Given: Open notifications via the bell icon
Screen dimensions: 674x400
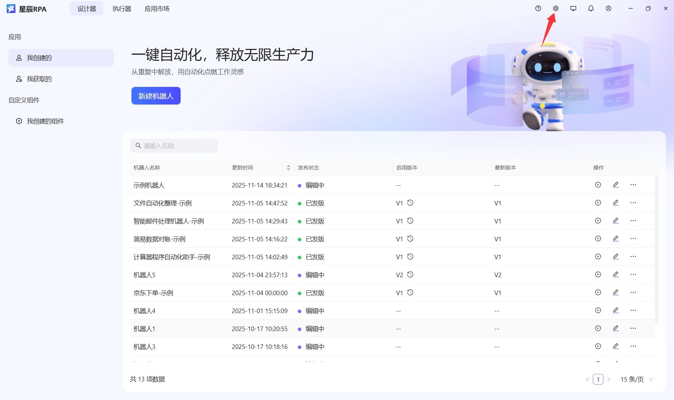Looking at the screenshot, I should tap(590, 8).
